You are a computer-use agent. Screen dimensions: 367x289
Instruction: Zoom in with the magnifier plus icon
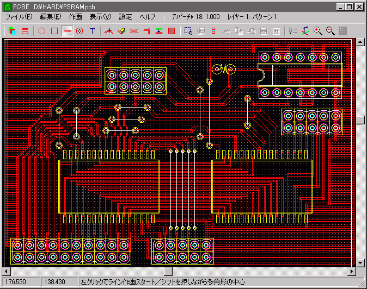pyautogui.click(x=318, y=31)
